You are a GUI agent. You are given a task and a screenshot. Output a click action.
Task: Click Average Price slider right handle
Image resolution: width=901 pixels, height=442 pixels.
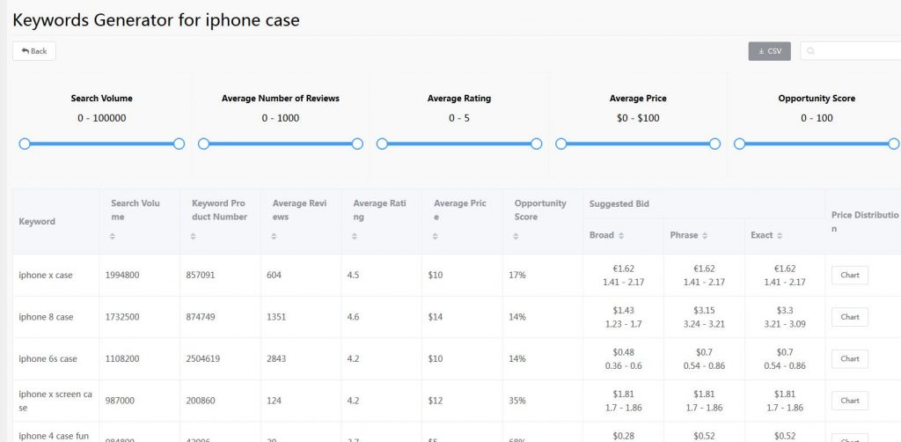(x=714, y=144)
